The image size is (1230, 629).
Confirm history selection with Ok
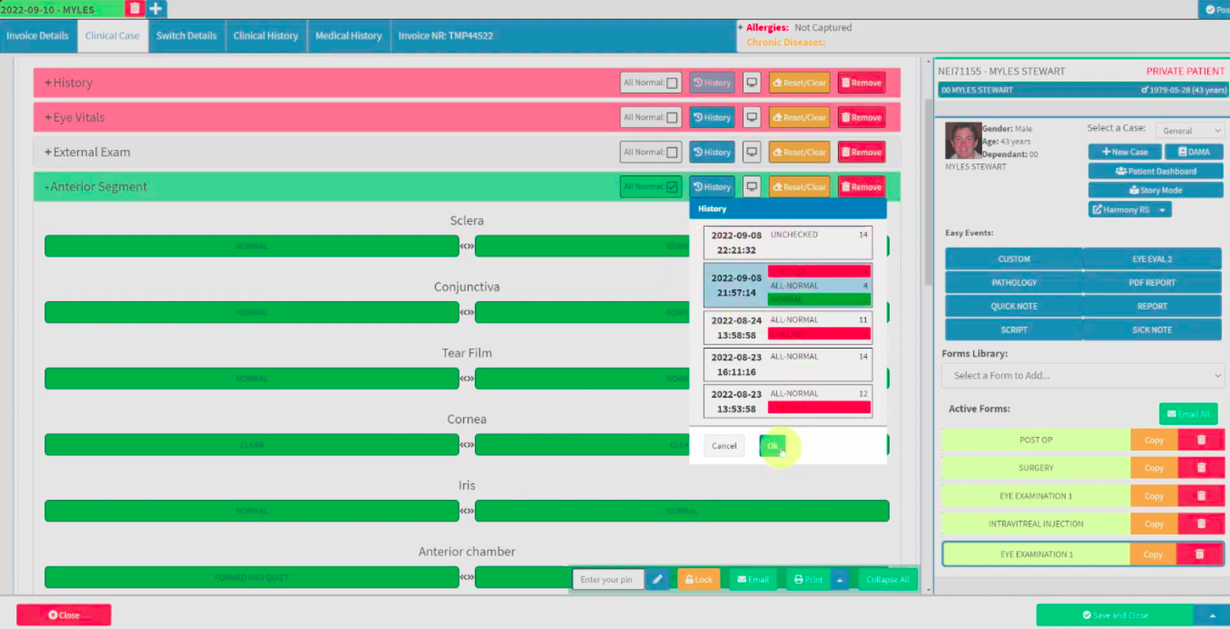(772, 445)
